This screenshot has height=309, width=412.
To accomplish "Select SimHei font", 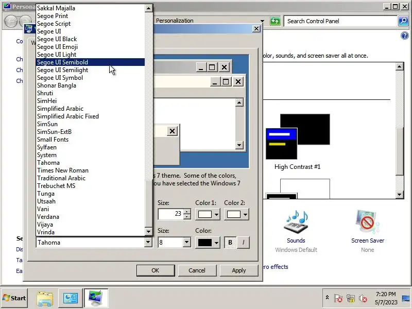I will pyautogui.click(x=90, y=101).
